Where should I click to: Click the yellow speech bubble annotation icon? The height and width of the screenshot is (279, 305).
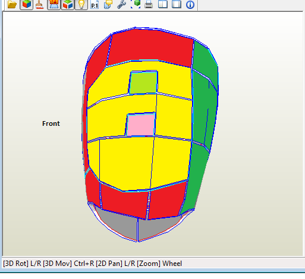(108, 4)
